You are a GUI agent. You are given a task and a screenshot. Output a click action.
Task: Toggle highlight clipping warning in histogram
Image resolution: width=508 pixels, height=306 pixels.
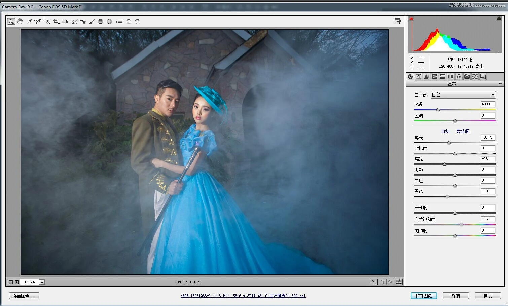pos(499,19)
